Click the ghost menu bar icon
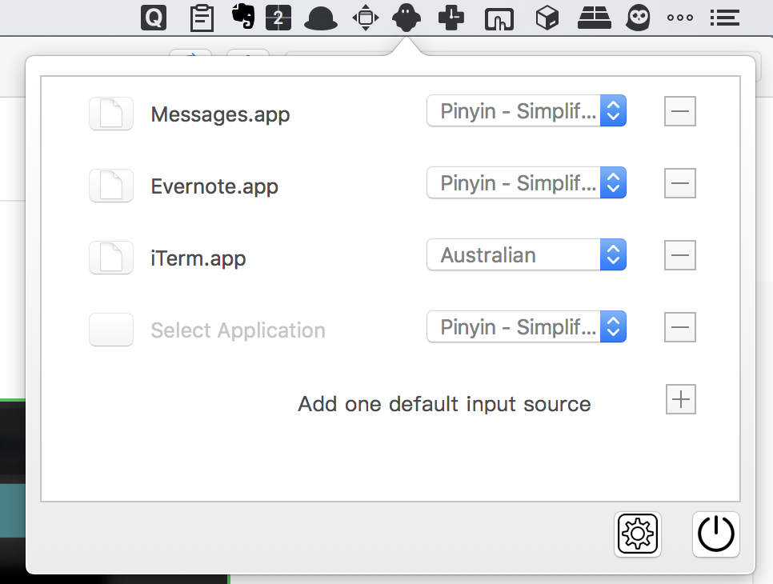Screen dimensions: 773x584 click(407, 17)
